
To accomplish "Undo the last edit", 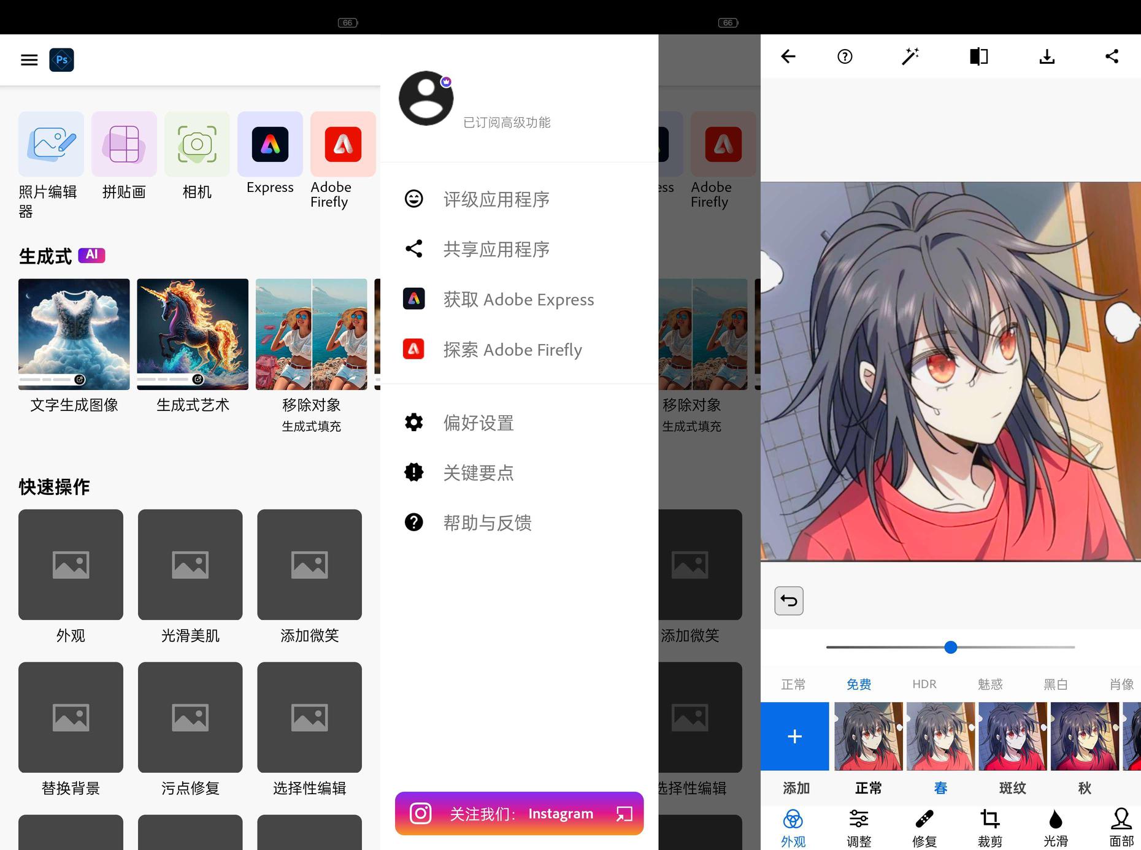I will [789, 600].
